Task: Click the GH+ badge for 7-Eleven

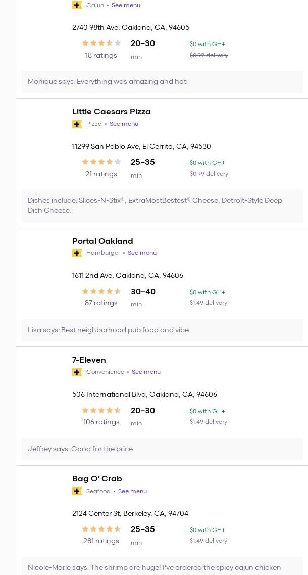Action: (x=77, y=372)
